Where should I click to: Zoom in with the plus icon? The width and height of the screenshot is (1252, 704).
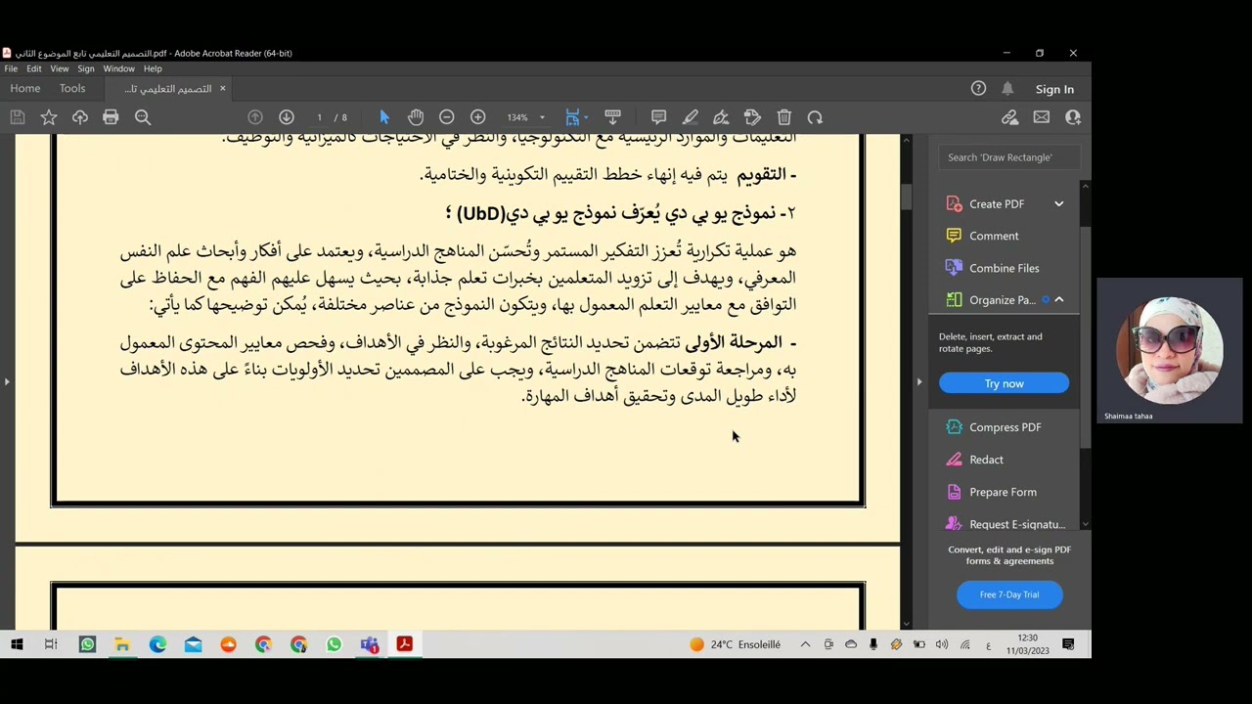pos(478,117)
